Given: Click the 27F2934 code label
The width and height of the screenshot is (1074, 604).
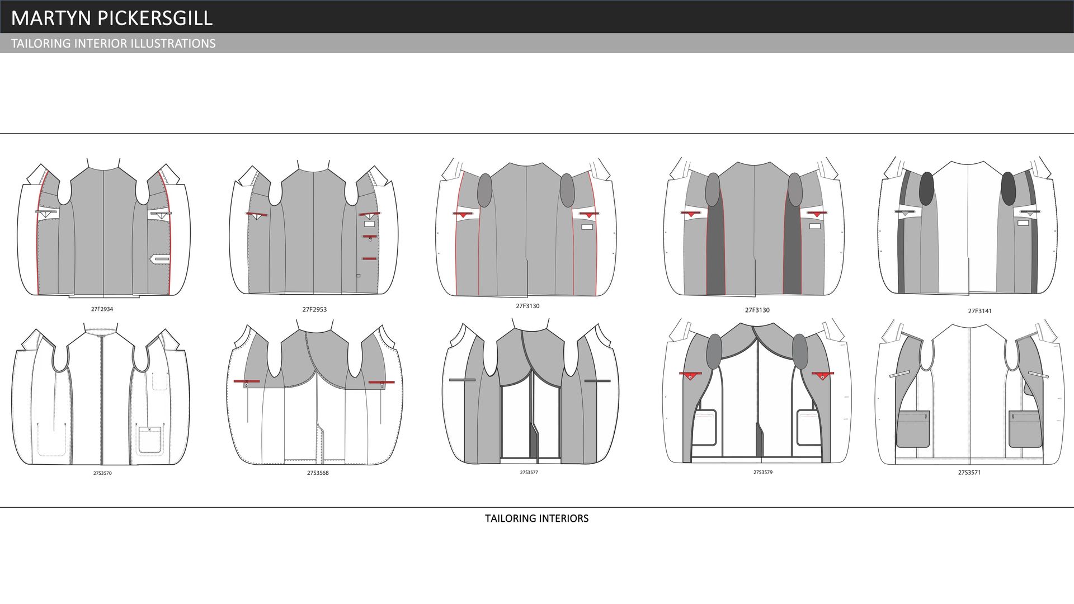Looking at the screenshot, I should [102, 309].
